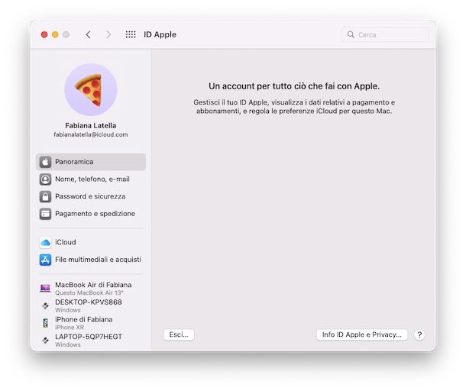
Task: Open Info ID Apple e Privacy…
Action: pyautogui.click(x=361, y=334)
